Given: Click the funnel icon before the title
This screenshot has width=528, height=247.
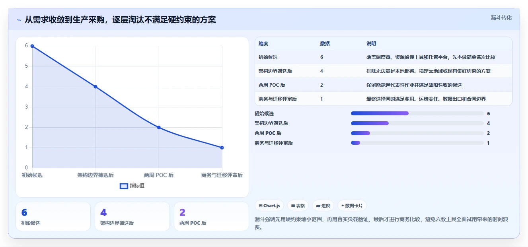Looking at the screenshot, I should click(19, 20).
